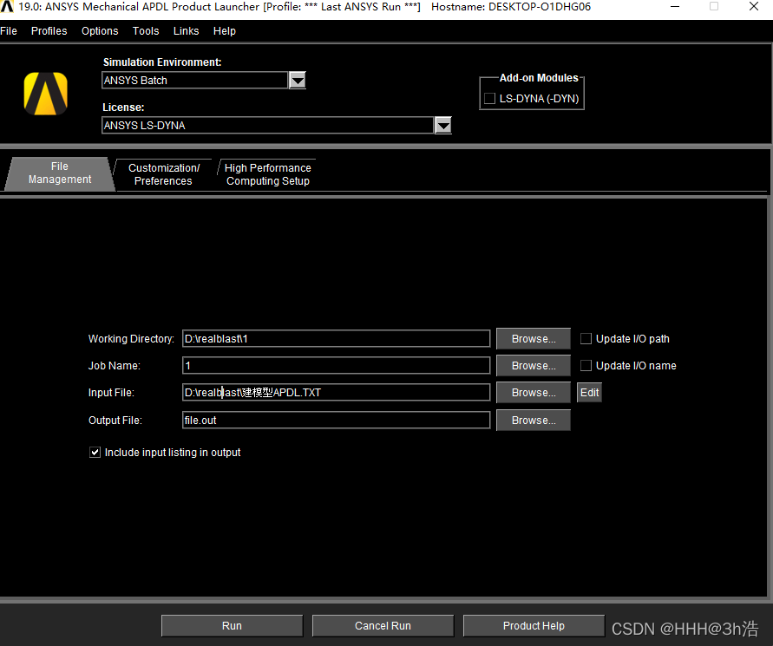Open the Options menu

[x=100, y=31]
